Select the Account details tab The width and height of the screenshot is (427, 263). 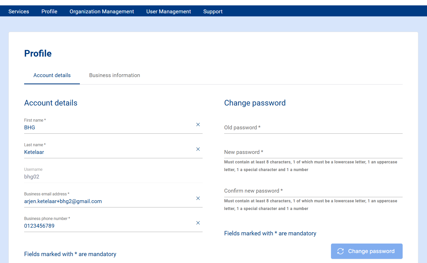52,75
